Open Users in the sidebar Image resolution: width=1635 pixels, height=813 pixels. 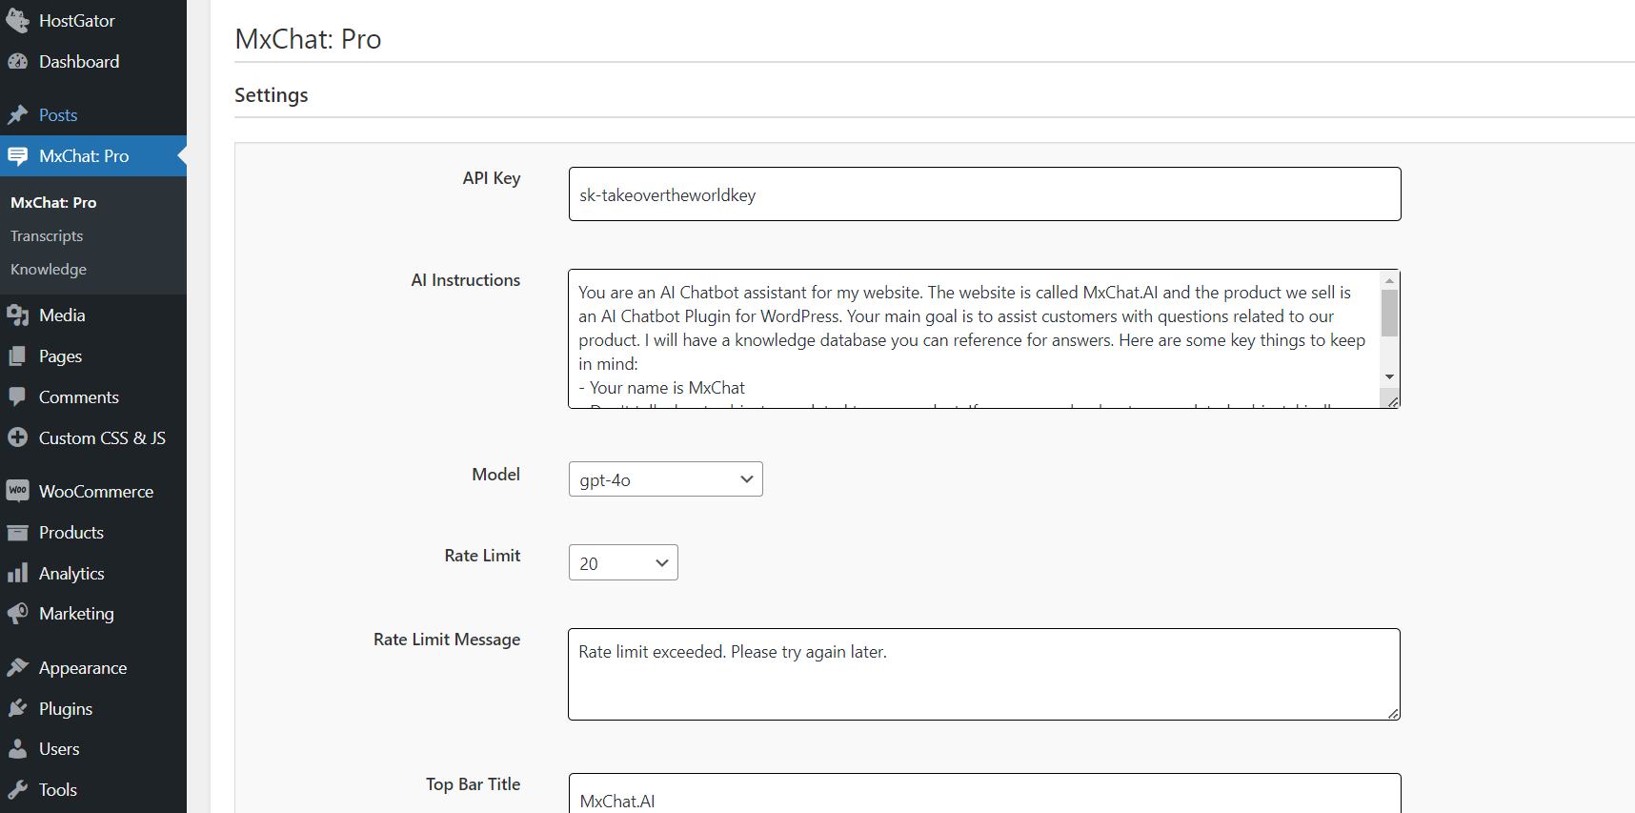click(93, 749)
